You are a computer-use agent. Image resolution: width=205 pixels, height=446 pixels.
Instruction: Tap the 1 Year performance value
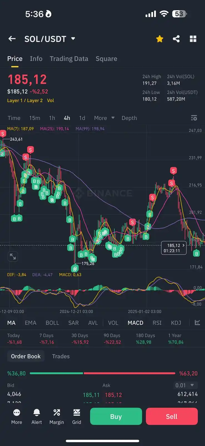click(176, 342)
